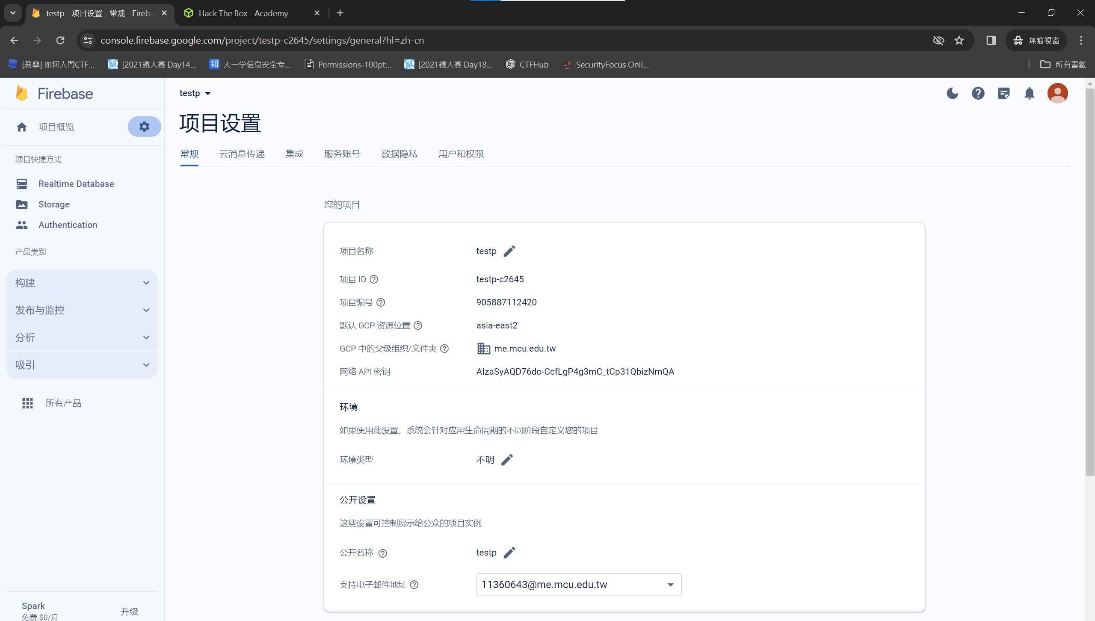Edit the project name via its pencil icon

pyautogui.click(x=509, y=251)
